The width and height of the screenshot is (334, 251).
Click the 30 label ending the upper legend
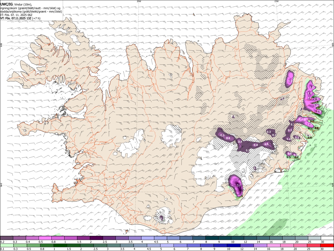click(x=323, y=242)
